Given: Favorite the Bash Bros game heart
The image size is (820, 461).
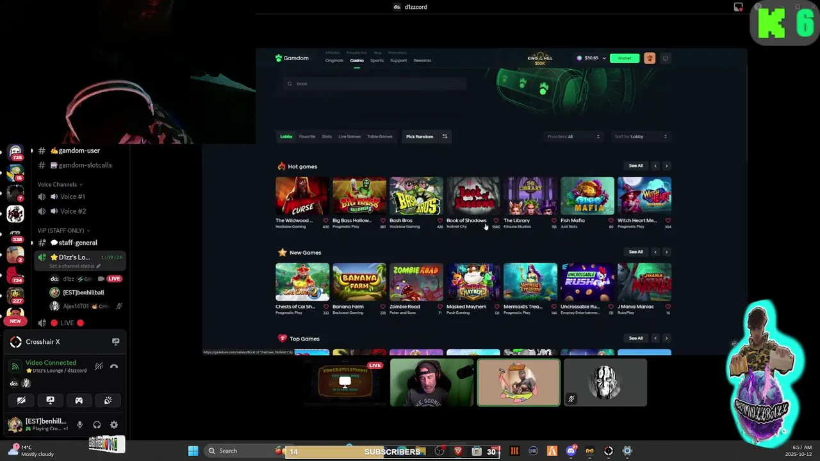Looking at the screenshot, I should tap(440, 221).
